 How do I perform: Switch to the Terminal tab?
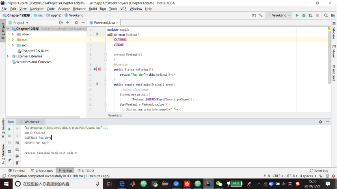click(x=17, y=171)
